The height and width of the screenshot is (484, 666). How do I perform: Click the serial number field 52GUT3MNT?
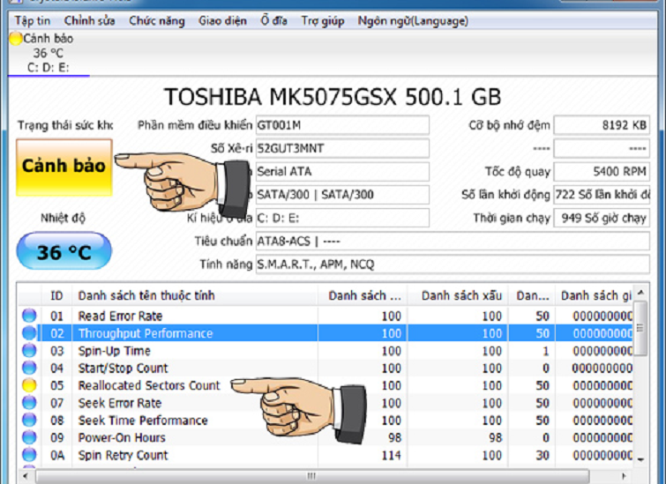pyautogui.click(x=341, y=148)
